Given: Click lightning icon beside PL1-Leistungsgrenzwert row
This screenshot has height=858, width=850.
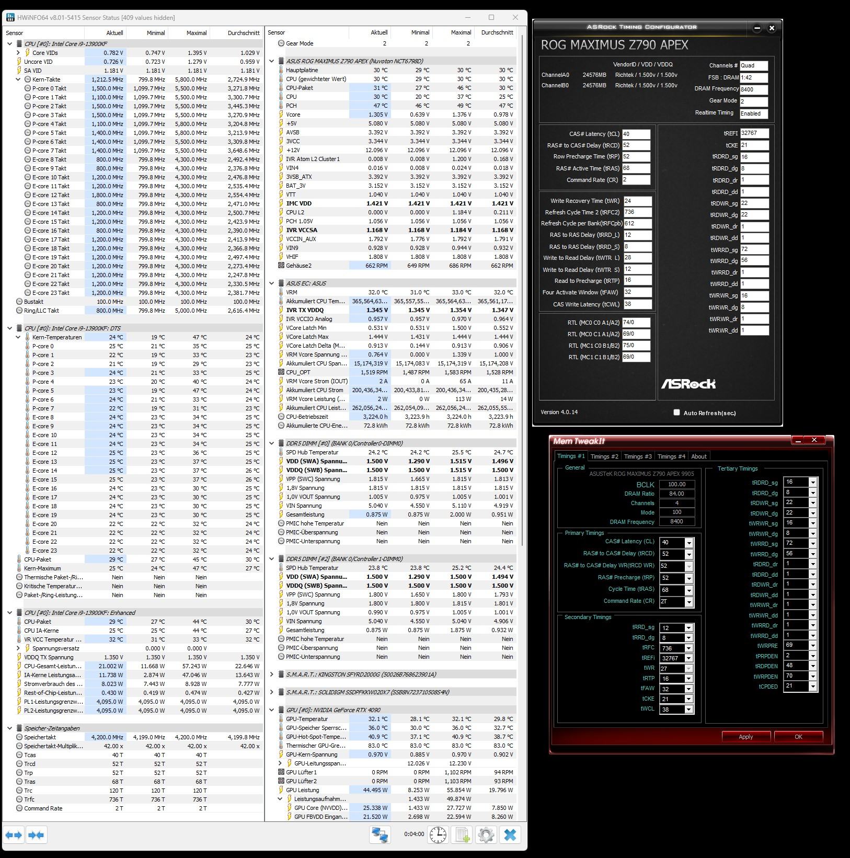Looking at the screenshot, I should click(19, 702).
